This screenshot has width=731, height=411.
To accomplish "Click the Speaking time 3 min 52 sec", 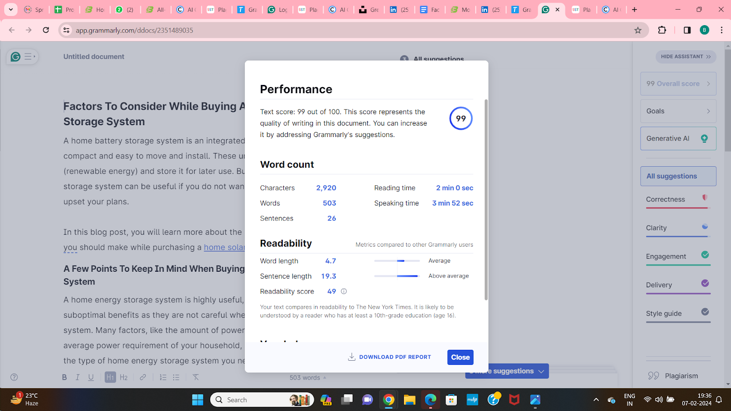I will coord(453,203).
